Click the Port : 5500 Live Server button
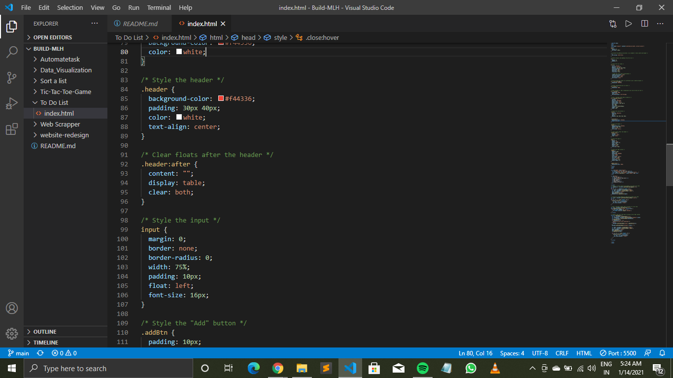Screen dimensions: 673x378 point(618,353)
